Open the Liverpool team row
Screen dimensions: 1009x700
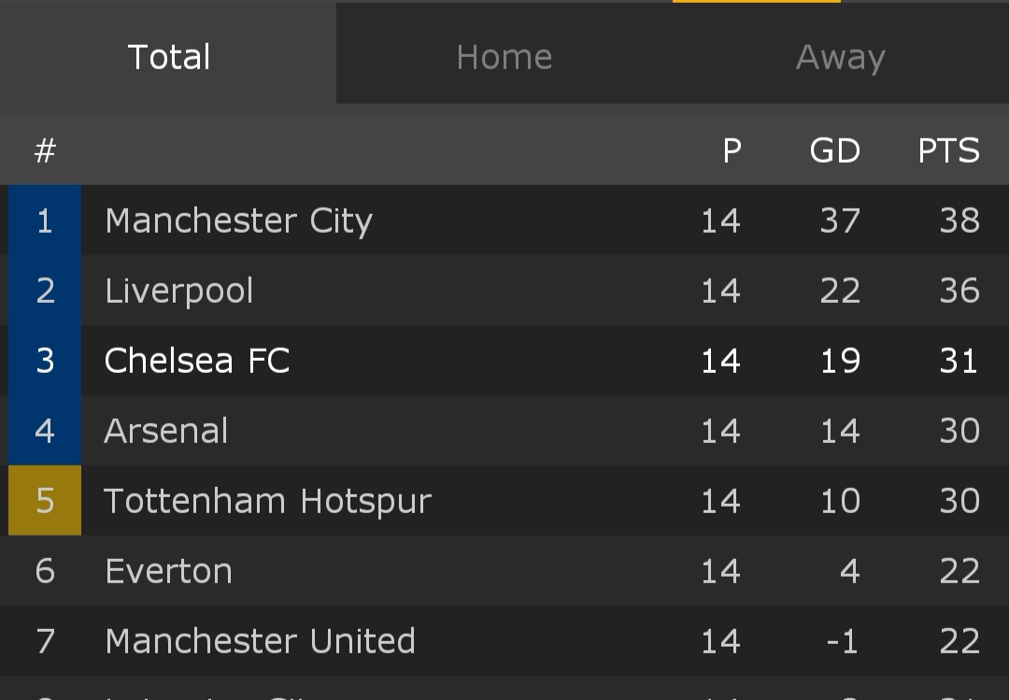(x=179, y=291)
